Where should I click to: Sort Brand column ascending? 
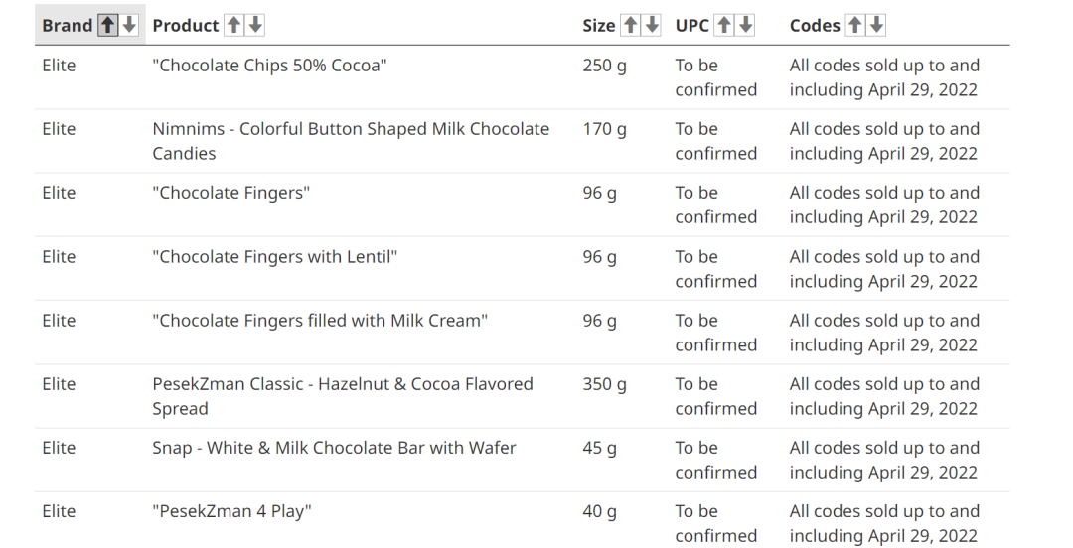107,25
